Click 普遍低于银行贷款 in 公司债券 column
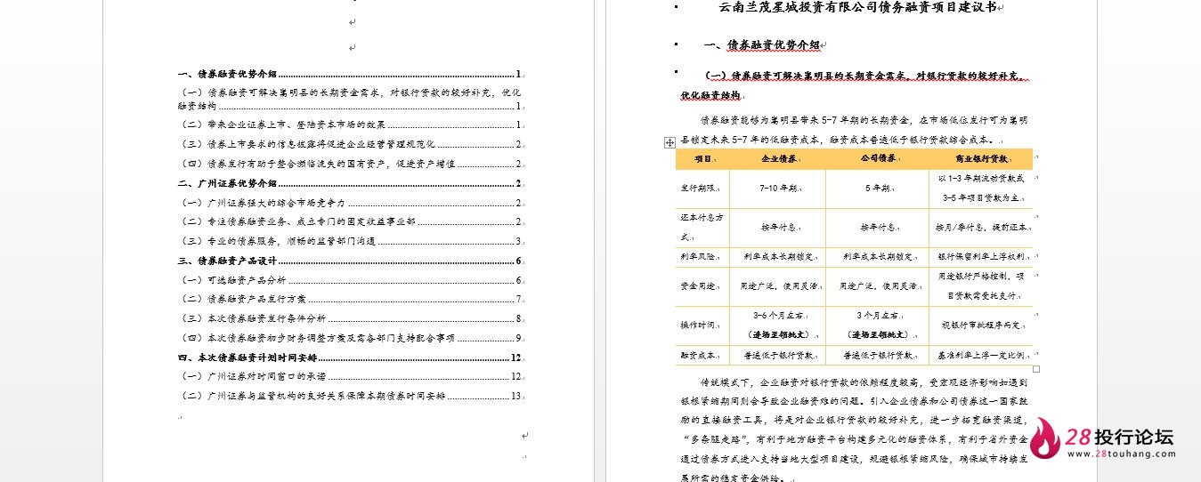The width and height of the screenshot is (1201, 482). [877, 355]
